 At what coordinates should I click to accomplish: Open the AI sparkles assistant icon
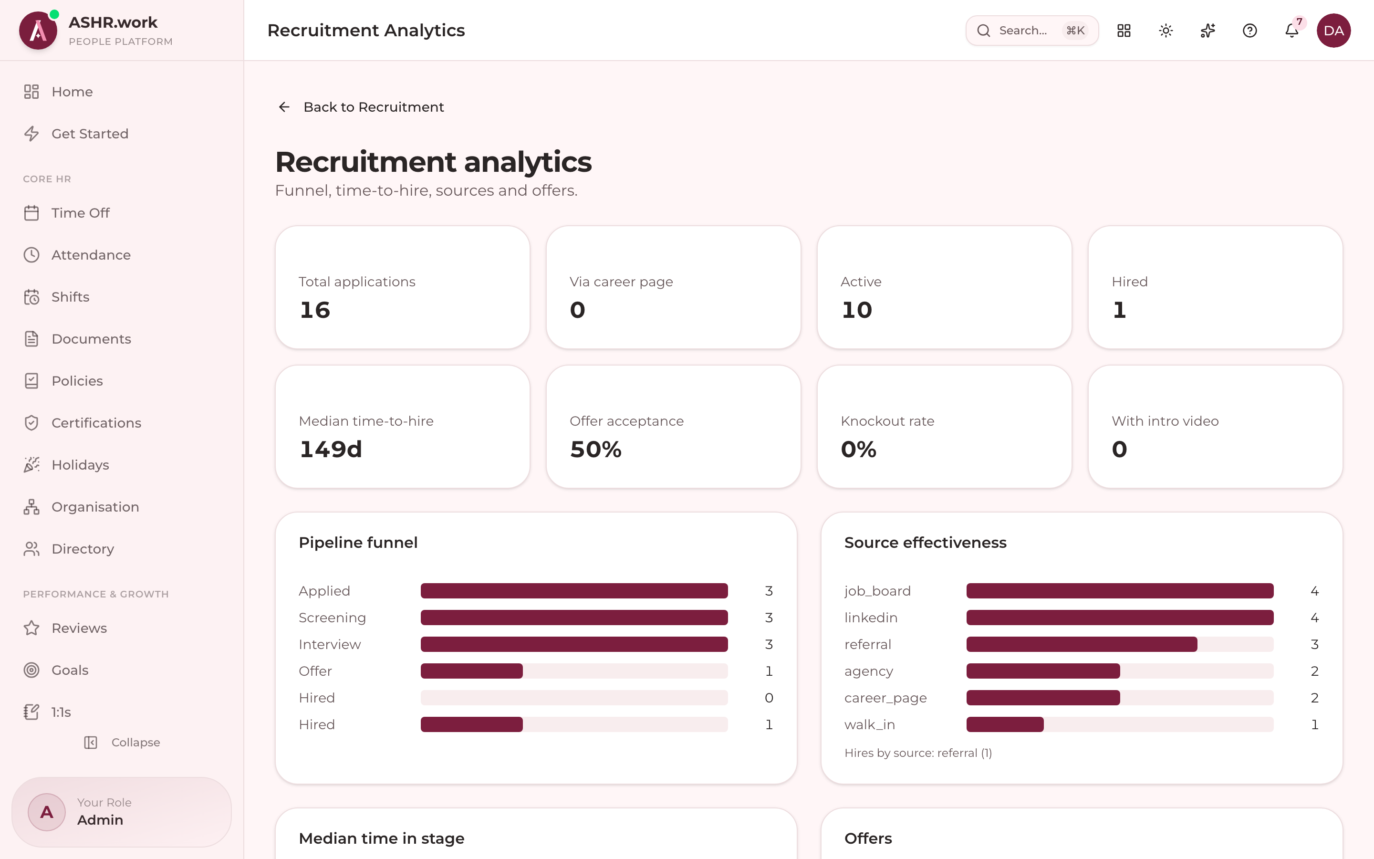[1207, 31]
